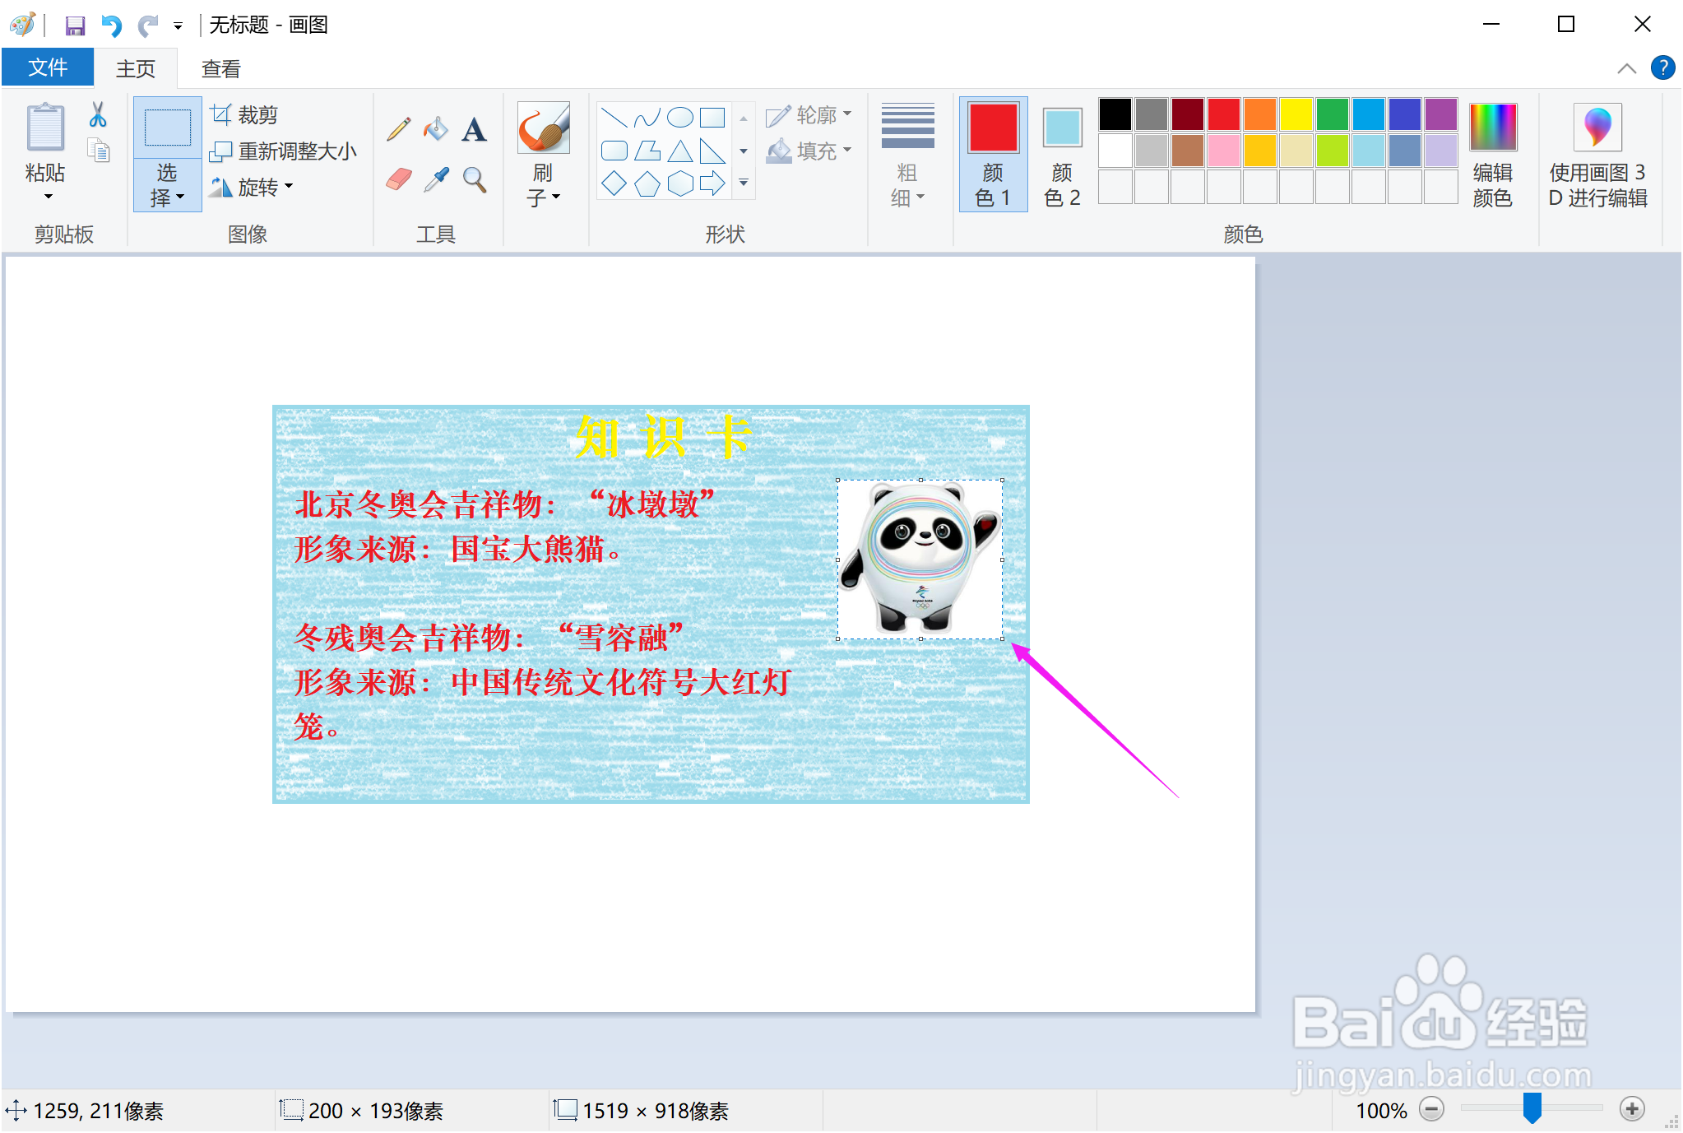Screen dimensions: 1683x1133
Task: Choose the Right arrow shape
Action: [712, 183]
